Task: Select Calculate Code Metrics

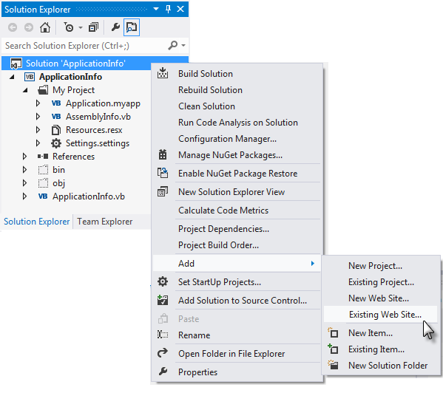Action: tap(223, 211)
